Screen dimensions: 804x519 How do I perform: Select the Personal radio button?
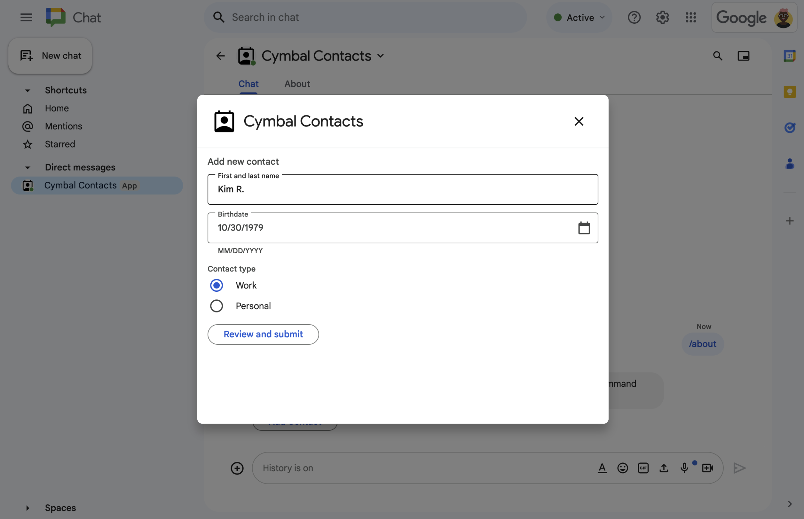point(217,306)
